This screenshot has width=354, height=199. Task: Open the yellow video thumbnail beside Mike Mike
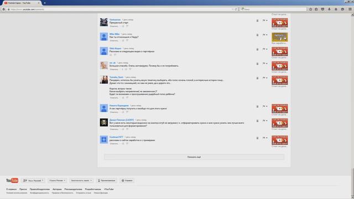coord(279,37)
